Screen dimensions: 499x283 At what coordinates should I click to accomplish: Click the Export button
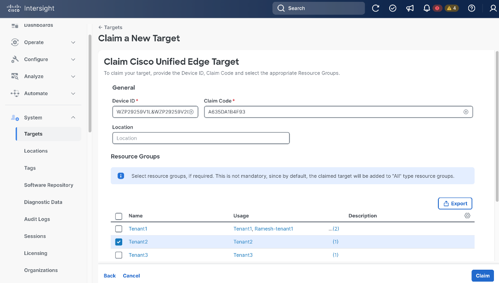[x=455, y=204]
